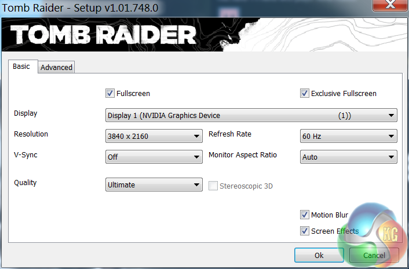Image resolution: width=409 pixels, height=269 pixels.
Task: Select the Basic tab
Action: [23, 67]
